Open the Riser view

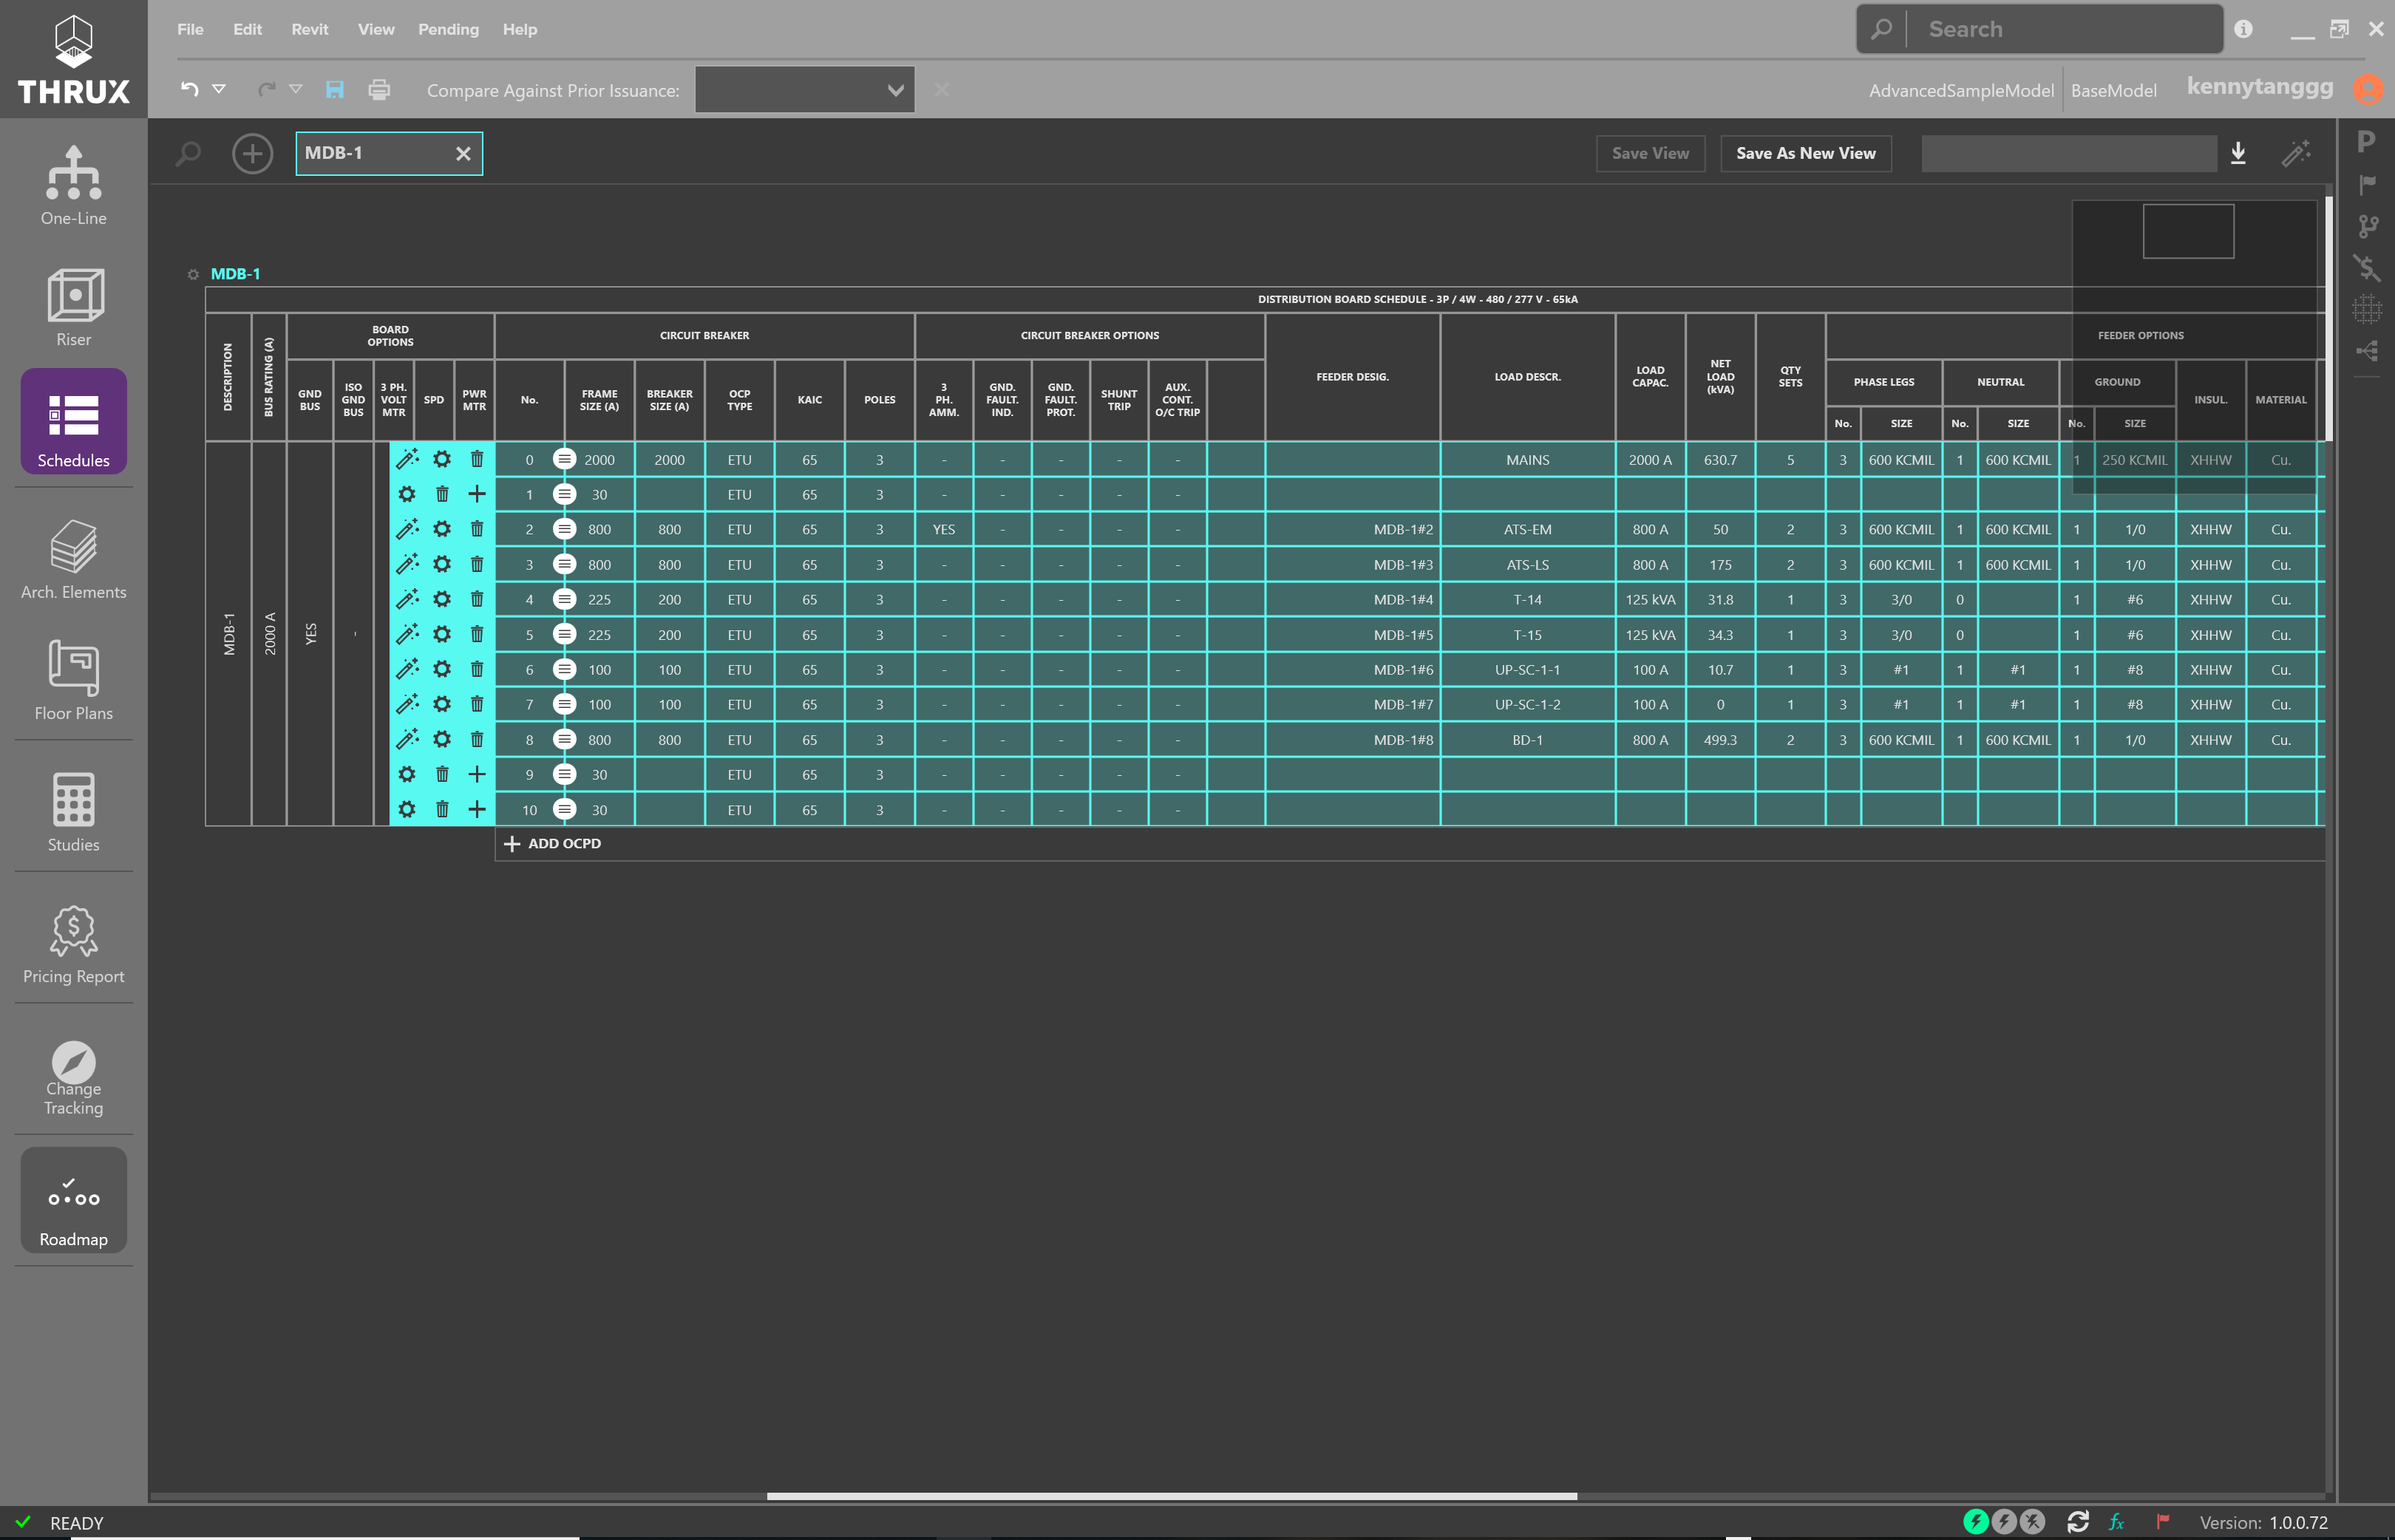click(x=73, y=307)
